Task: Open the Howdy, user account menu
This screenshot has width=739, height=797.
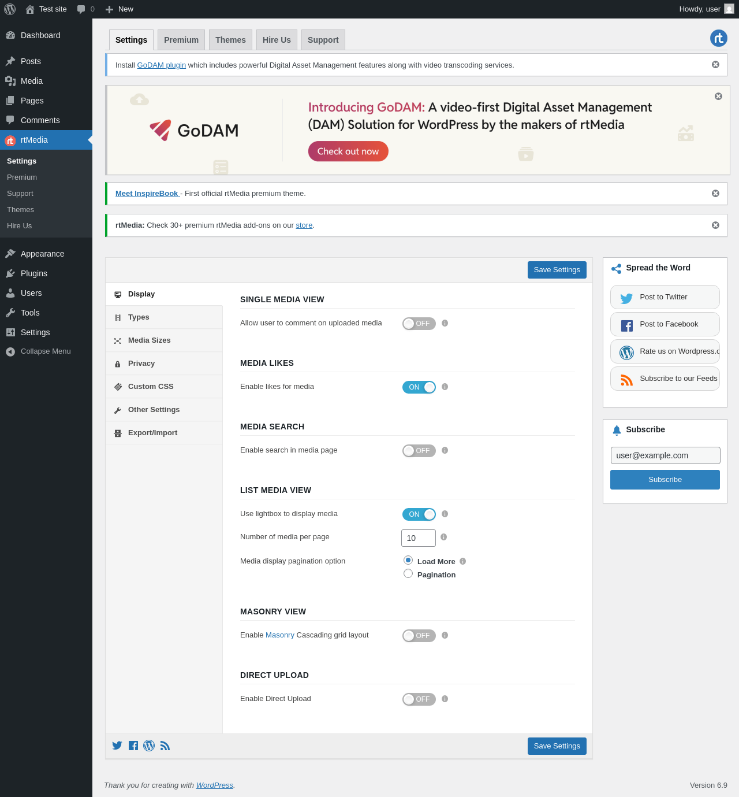Action: pyautogui.click(x=707, y=9)
